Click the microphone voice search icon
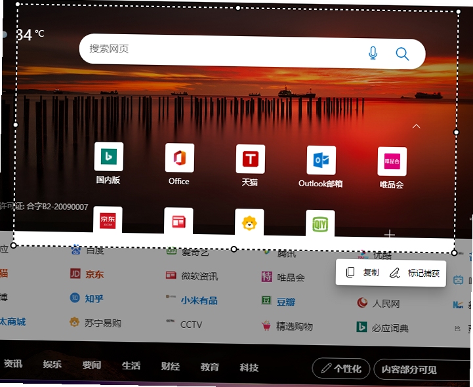The height and width of the screenshot is (387, 473). coord(373,53)
